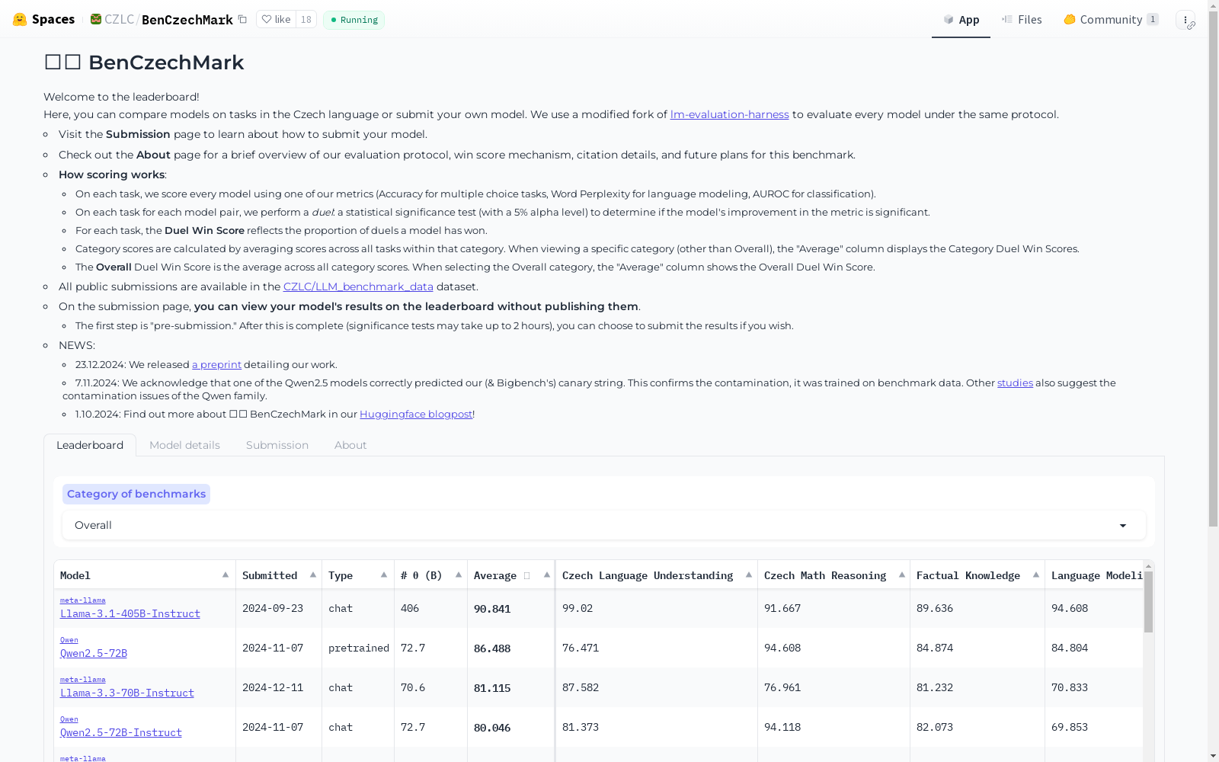The width and height of the screenshot is (1219, 762).
Task: Click the Category of benchmarks label
Action: click(x=136, y=494)
